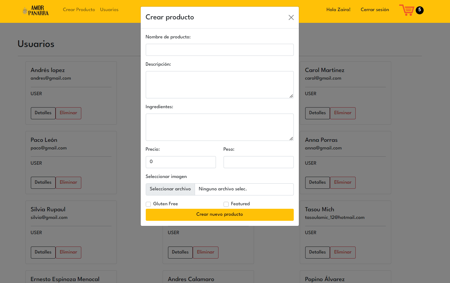The image size is (450, 283).
Task: Select silvia@gmail.com email text
Action: [x=49, y=217]
